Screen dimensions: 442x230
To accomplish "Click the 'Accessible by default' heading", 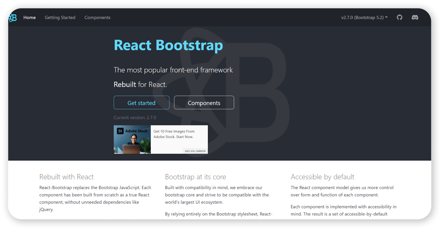I will 322,177.
